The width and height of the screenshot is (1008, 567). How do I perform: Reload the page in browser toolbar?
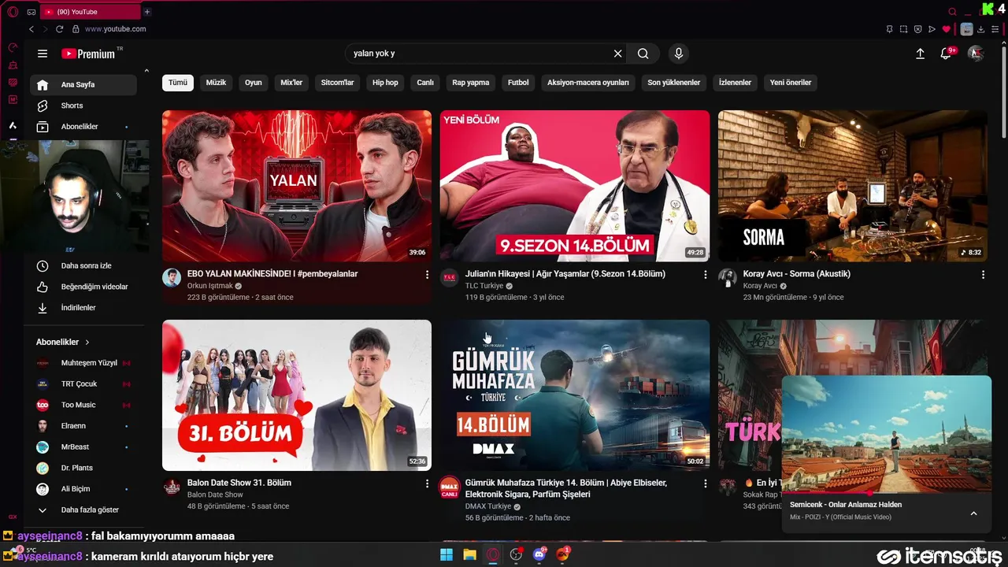coord(59,29)
